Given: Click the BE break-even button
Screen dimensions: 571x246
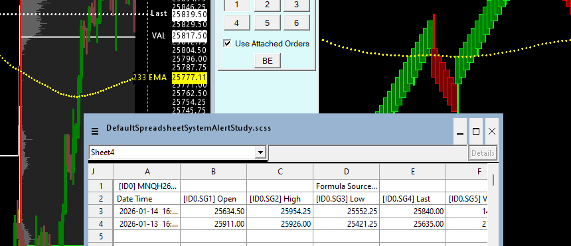Looking at the screenshot, I should click(268, 61).
